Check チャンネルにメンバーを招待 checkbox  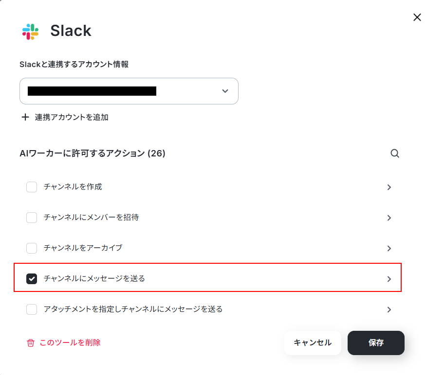click(32, 218)
